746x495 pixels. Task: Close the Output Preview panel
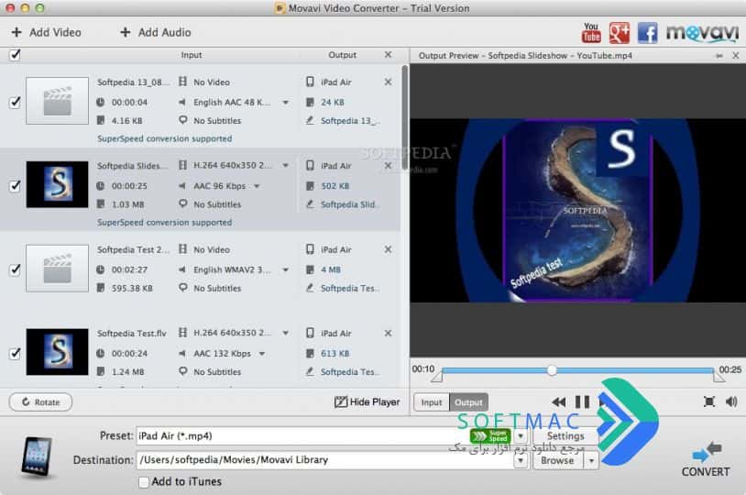click(x=736, y=56)
